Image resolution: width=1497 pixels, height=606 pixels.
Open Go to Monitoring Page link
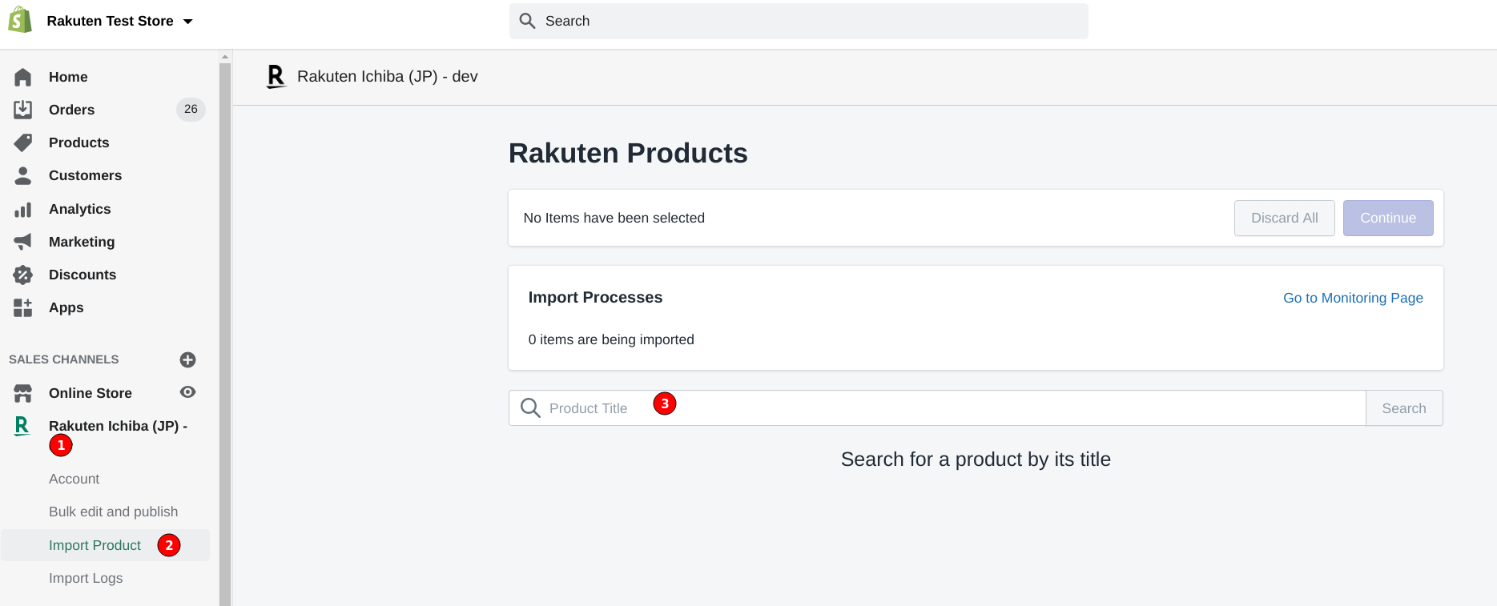point(1353,298)
